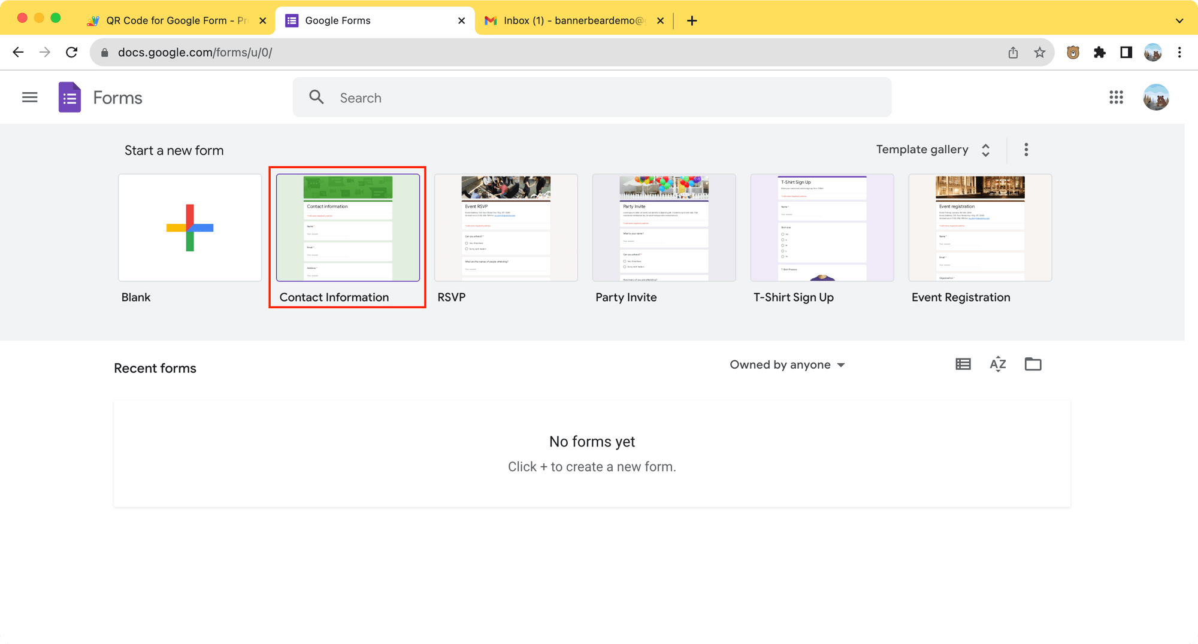This screenshot has width=1198, height=644.
Task: Switch to the QR Code article tab
Action: [x=174, y=20]
